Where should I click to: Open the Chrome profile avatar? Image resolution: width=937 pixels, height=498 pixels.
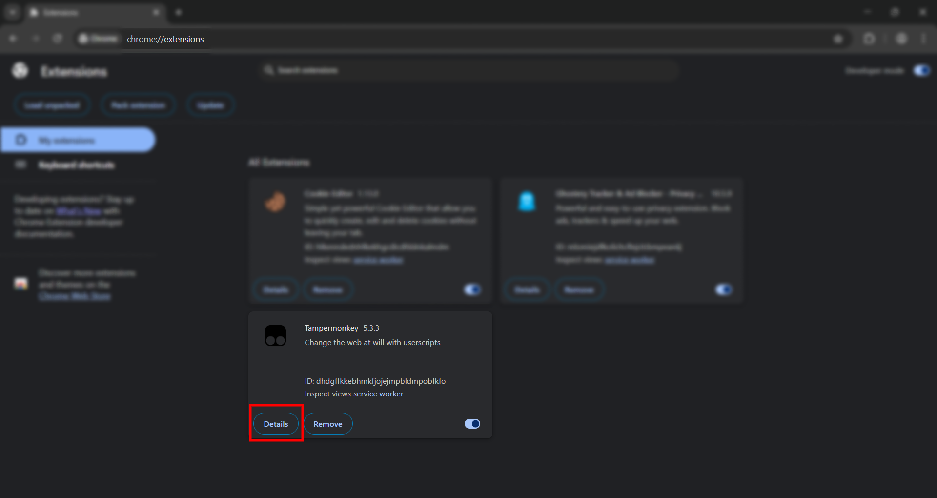click(x=901, y=39)
